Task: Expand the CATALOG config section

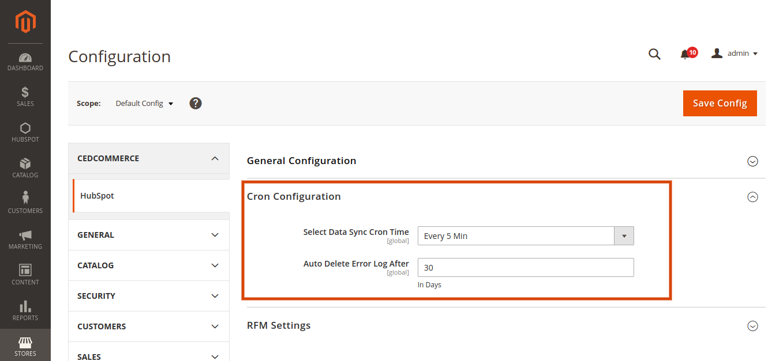Action: pos(149,265)
